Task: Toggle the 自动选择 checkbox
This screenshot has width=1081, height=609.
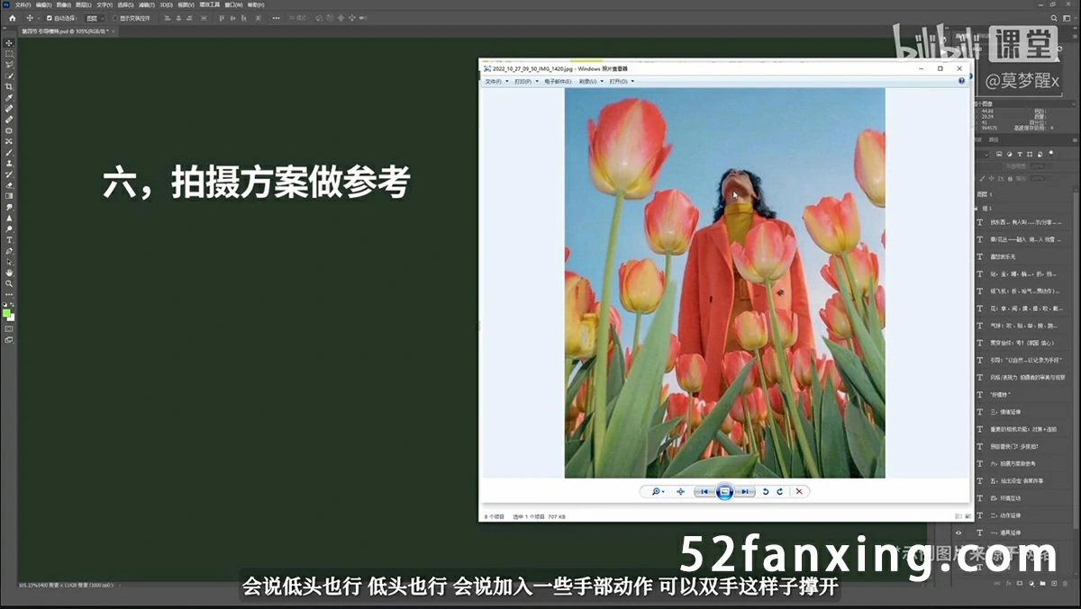Action: tap(50, 18)
